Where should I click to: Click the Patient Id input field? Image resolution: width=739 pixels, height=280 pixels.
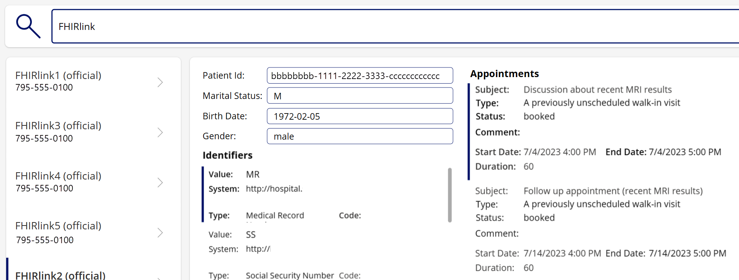coord(360,76)
